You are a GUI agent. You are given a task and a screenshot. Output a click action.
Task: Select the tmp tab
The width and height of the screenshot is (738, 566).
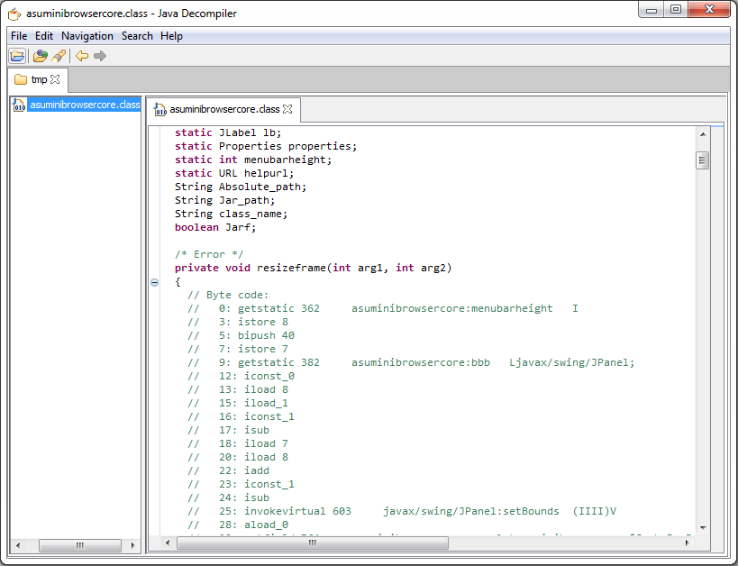point(38,79)
